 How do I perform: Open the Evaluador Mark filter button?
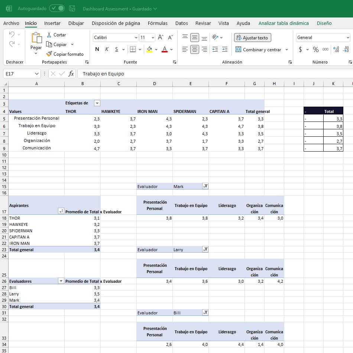point(205,186)
